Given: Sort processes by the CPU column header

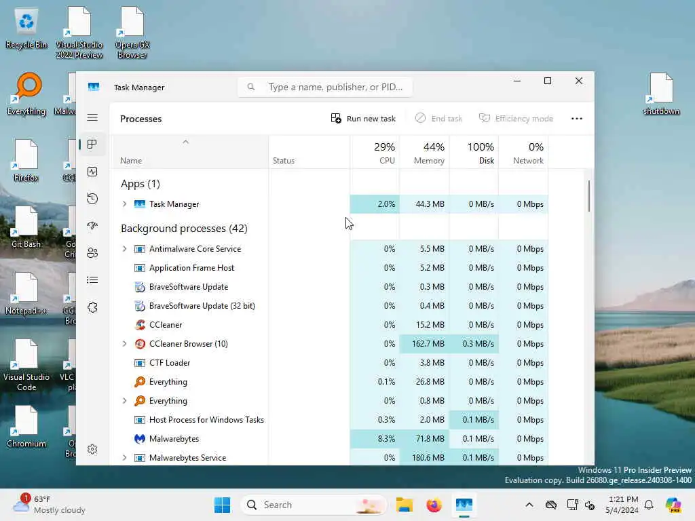Looking at the screenshot, I should click(x=375, y=153).
